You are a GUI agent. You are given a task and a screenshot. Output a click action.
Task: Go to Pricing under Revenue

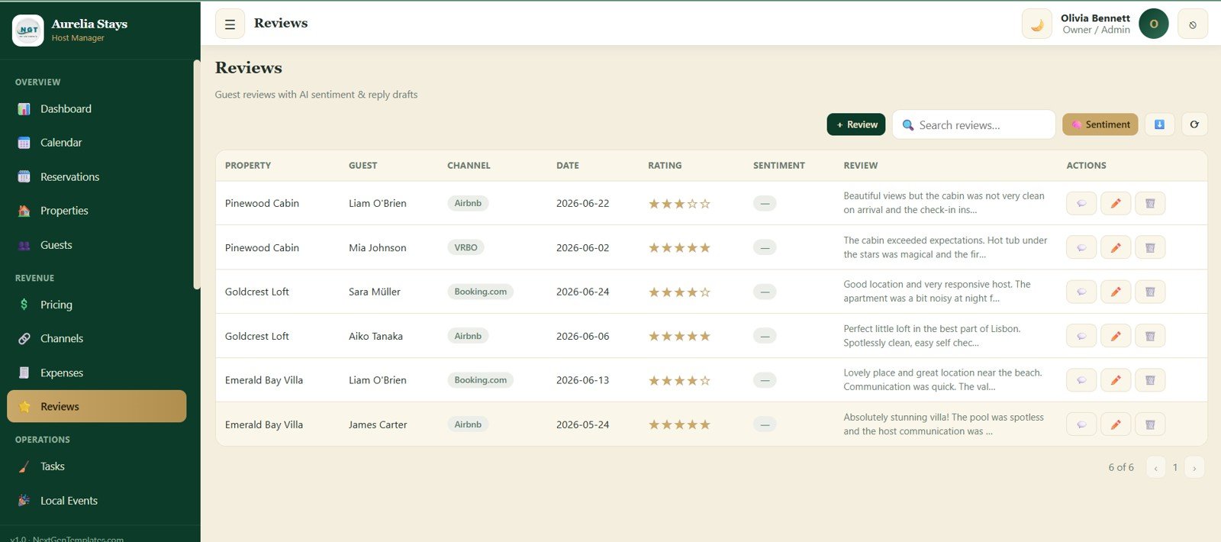tap(96, 305)
